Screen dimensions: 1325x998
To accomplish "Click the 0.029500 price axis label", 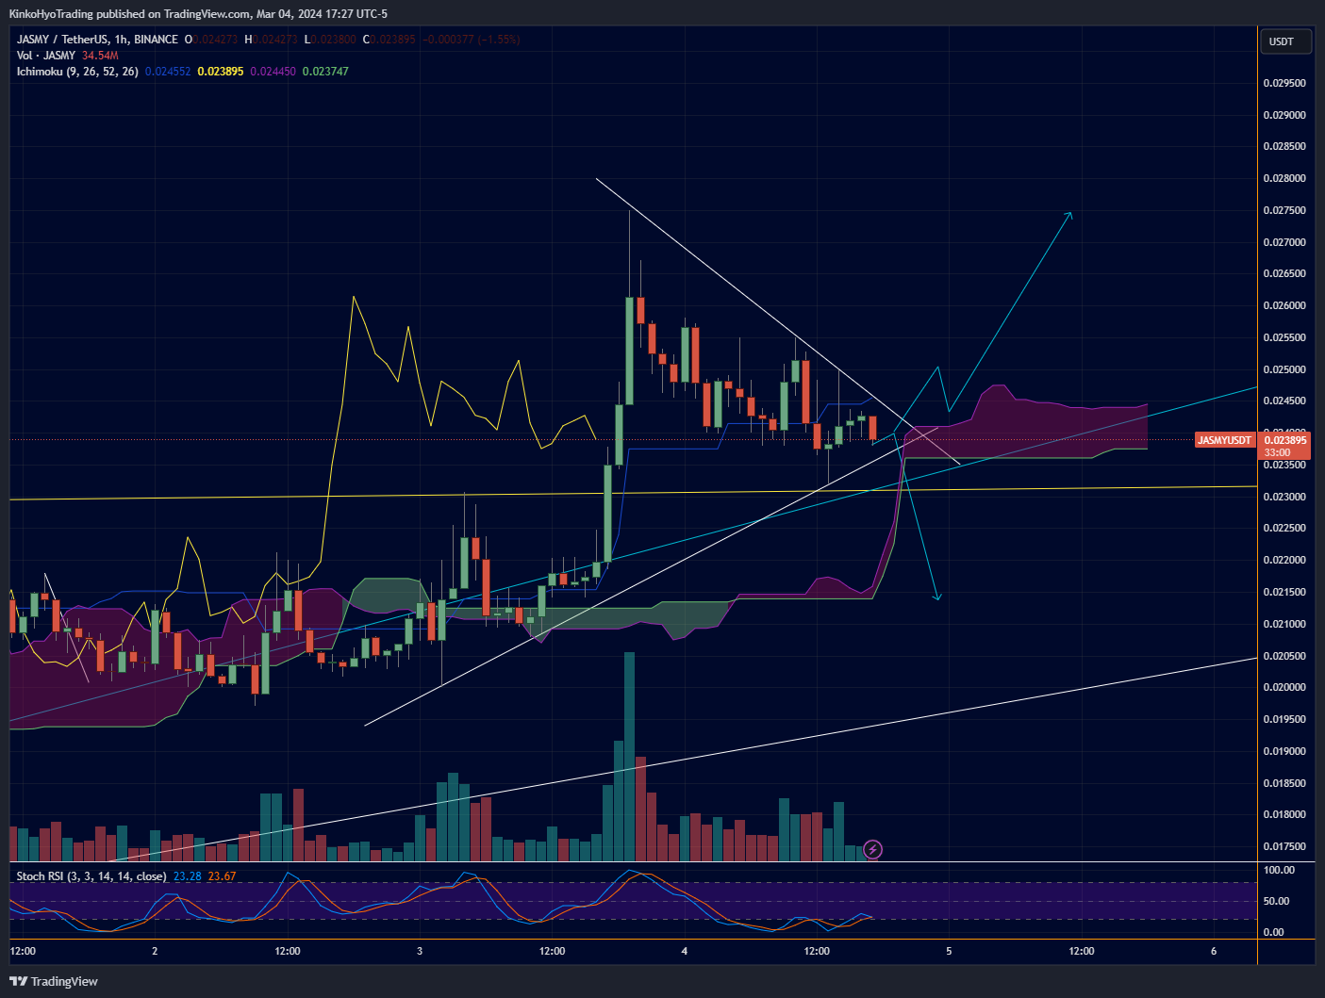I will point(1284,83).
